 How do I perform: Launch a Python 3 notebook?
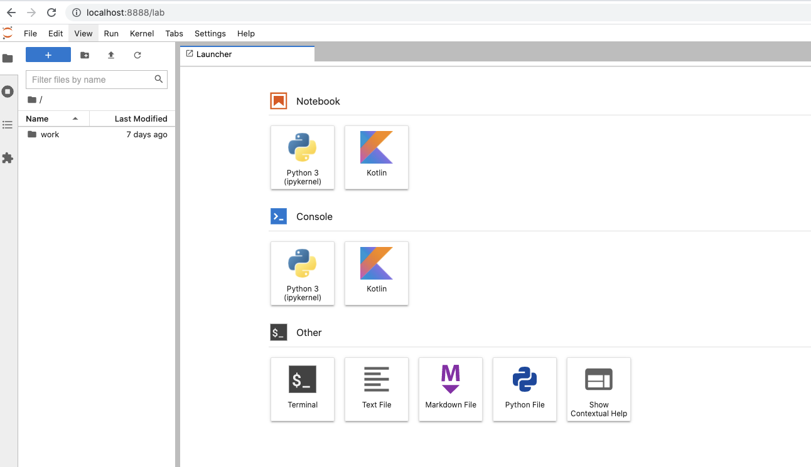click(303, 157)
